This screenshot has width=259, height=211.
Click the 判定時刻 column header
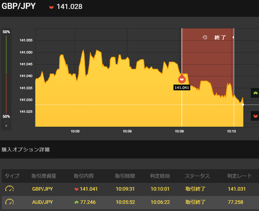pyautogui.click(x=160, y=176)
